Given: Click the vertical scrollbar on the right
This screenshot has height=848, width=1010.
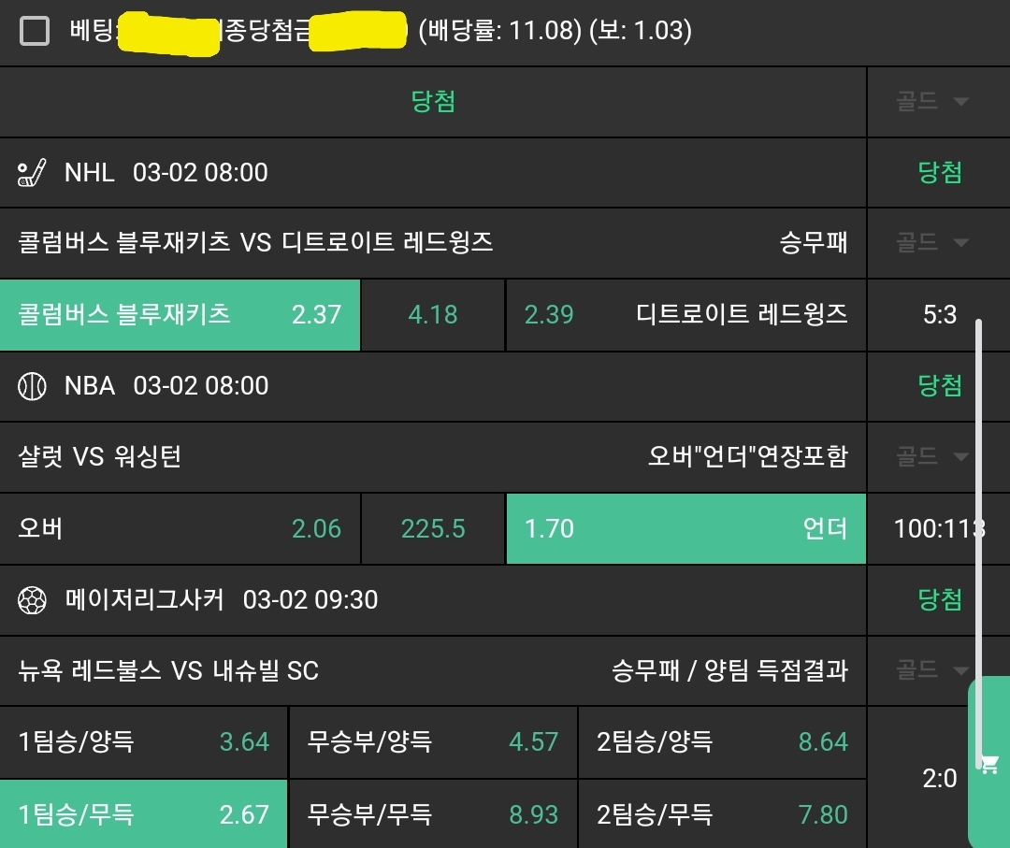Looking at the screenshot, I should click(979, 542).
